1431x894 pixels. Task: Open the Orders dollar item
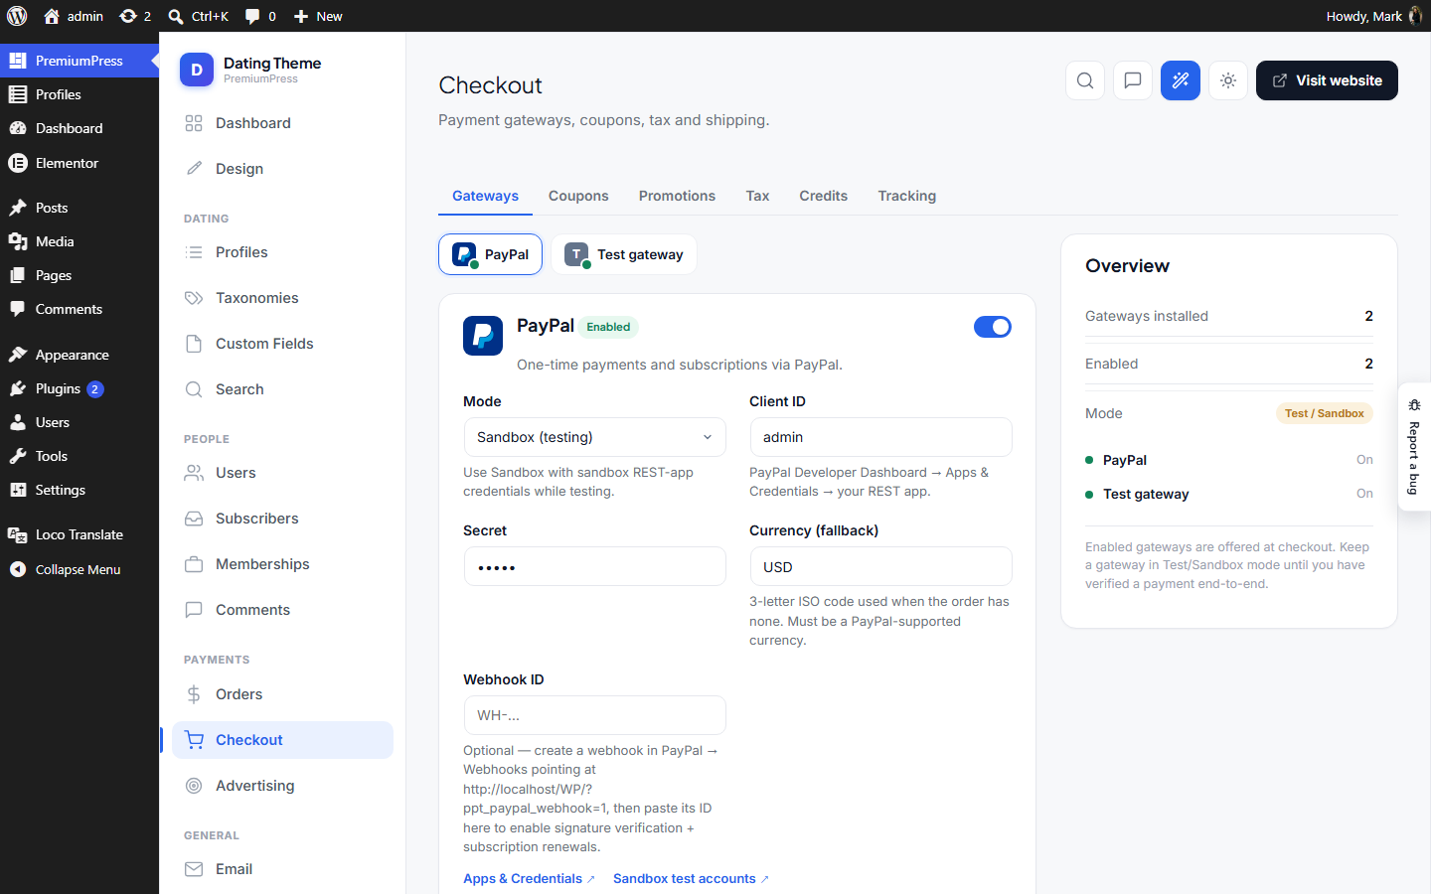(282, 694)
